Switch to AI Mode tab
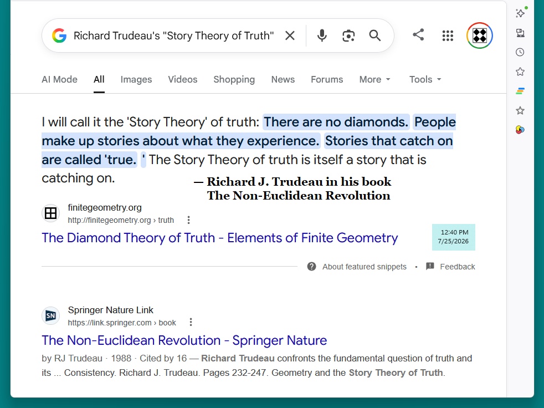 coord(59,79)
